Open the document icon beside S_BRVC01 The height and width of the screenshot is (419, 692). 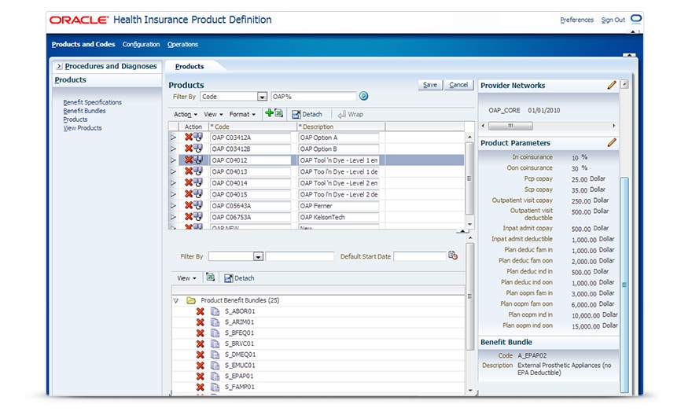coord(215,344)
